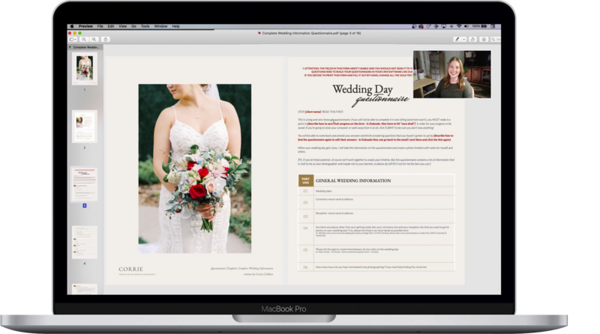Image resolution: width=600 pixels, height=334 pixels.
Task: Select the page 2 thumbnail
Action: click(84, 126)
